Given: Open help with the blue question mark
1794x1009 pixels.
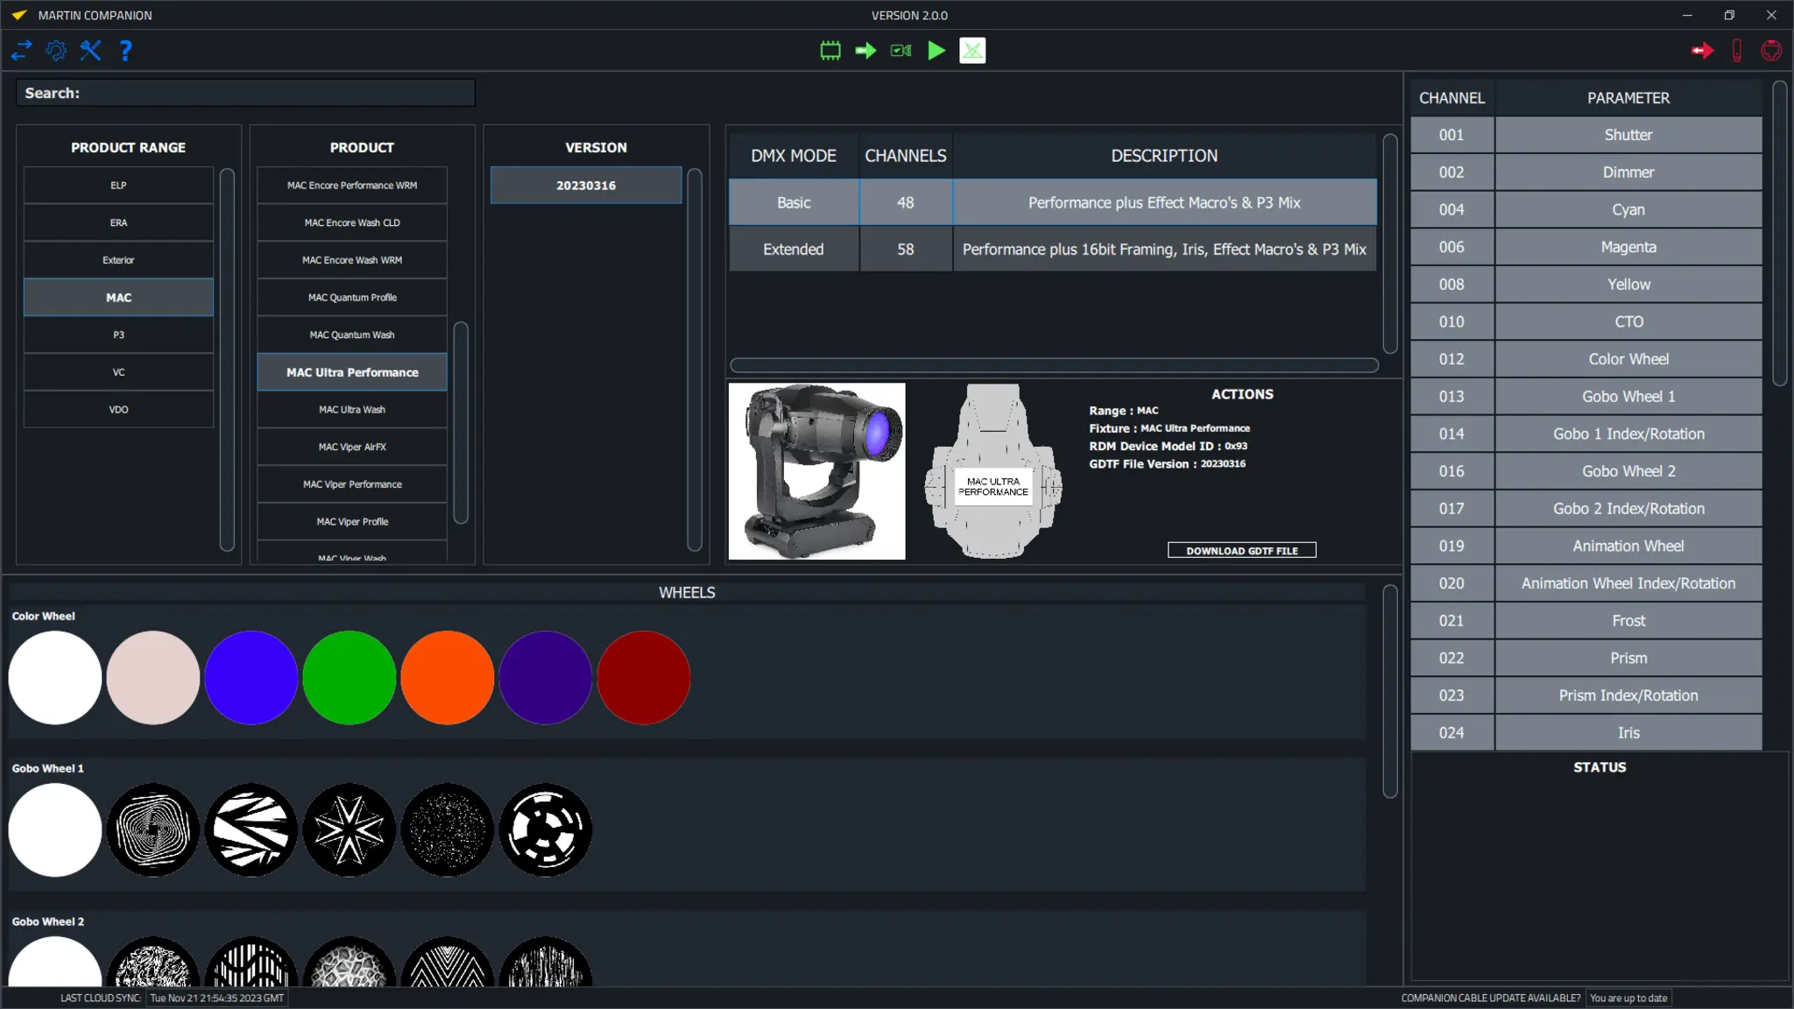Looking at the screenshot, I should [126, 51].
